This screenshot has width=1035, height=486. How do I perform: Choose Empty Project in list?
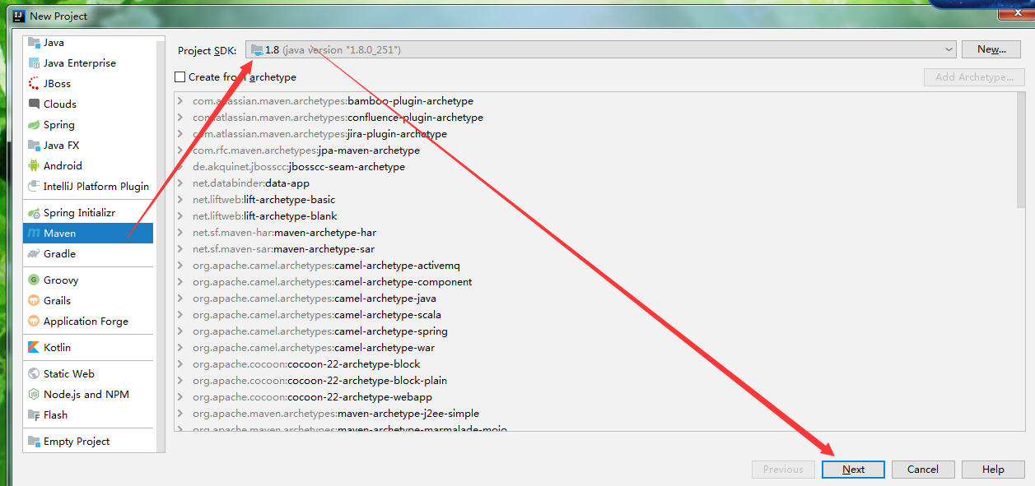88,442
